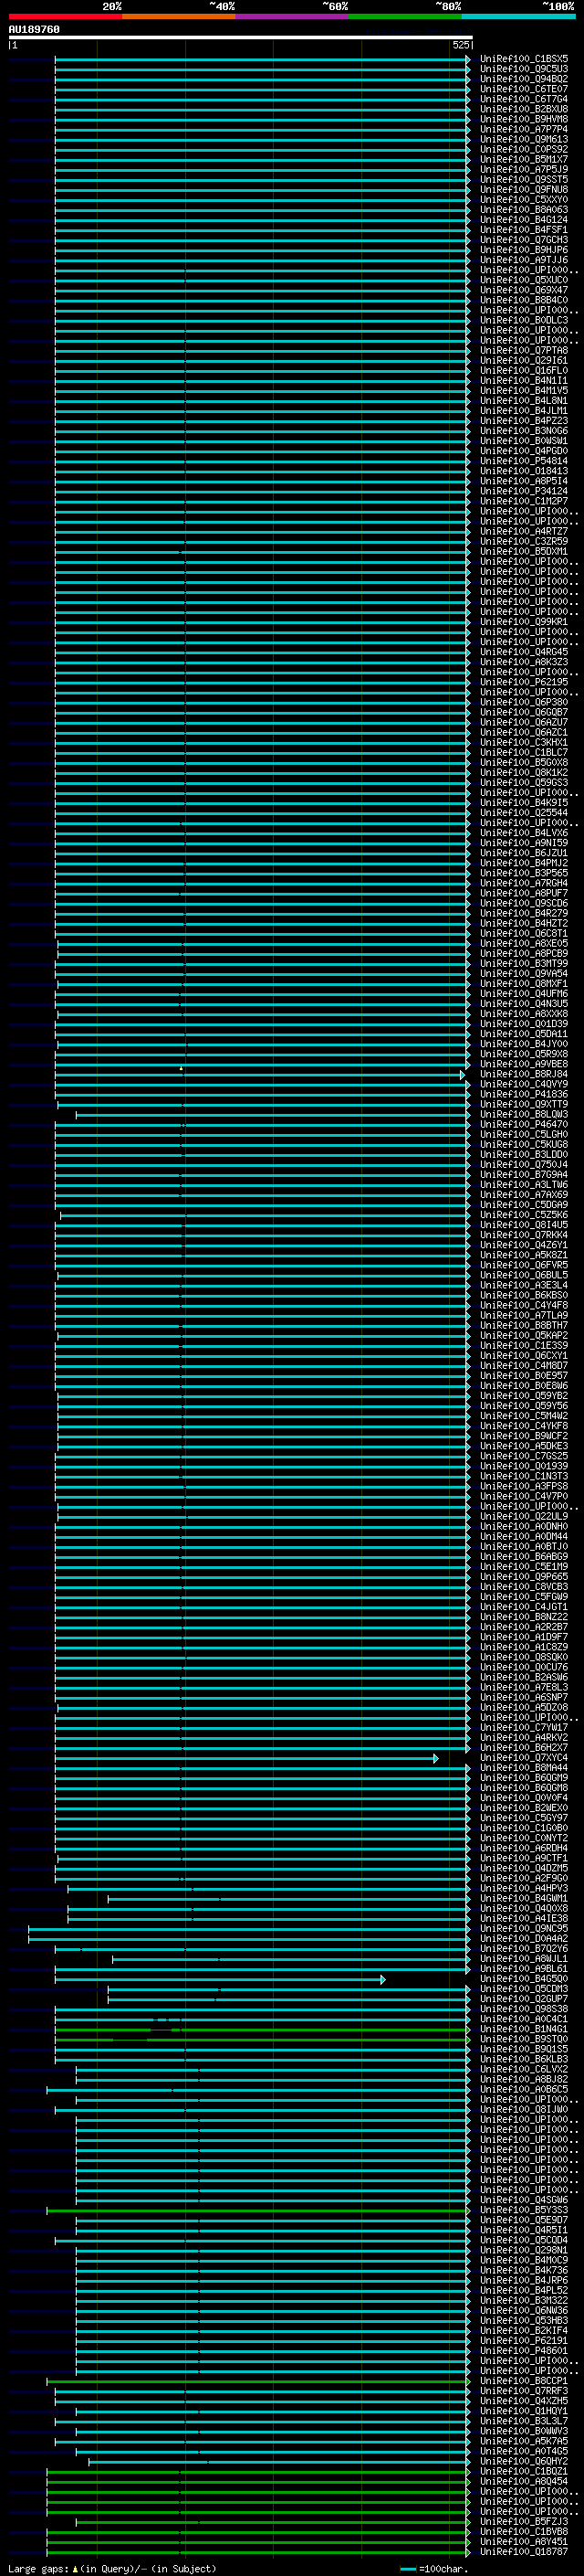The height and width of the screenshot is (2576, 584).
Task: Select the UniRef100_Q8I4U5 hit label
Action: tap(523, 1224)
